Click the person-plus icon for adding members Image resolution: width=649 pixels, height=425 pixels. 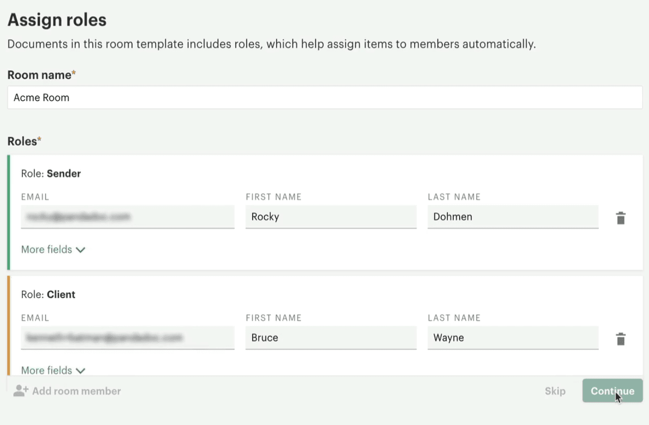pyautogui.click(x=21, y=391)
